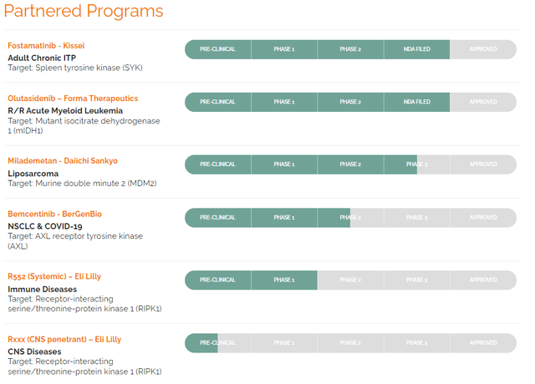This screenshot has height=384, width=535.
Task: Click PRE-CLINICAL segment in Milademetan bar
Action: click(x=218, y=164)
